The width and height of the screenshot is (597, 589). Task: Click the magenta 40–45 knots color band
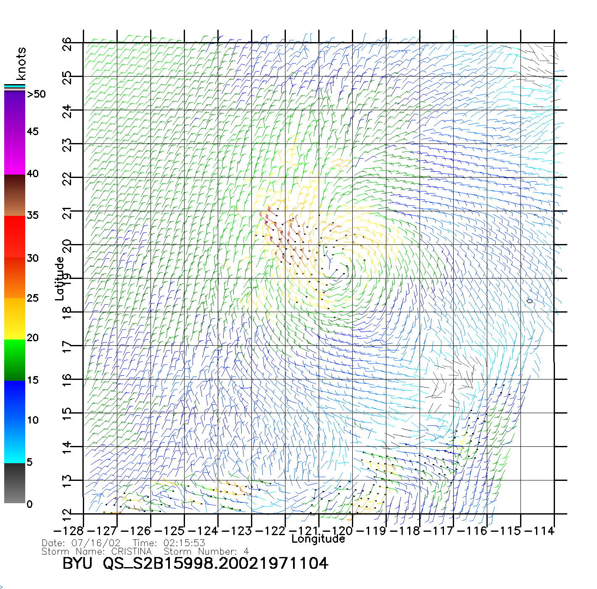[15, 154]
